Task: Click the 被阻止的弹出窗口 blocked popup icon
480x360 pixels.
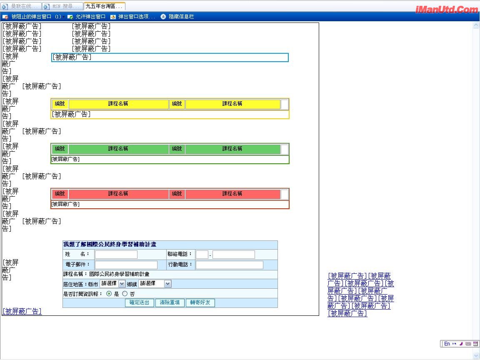Action: (x=5, y=17)
